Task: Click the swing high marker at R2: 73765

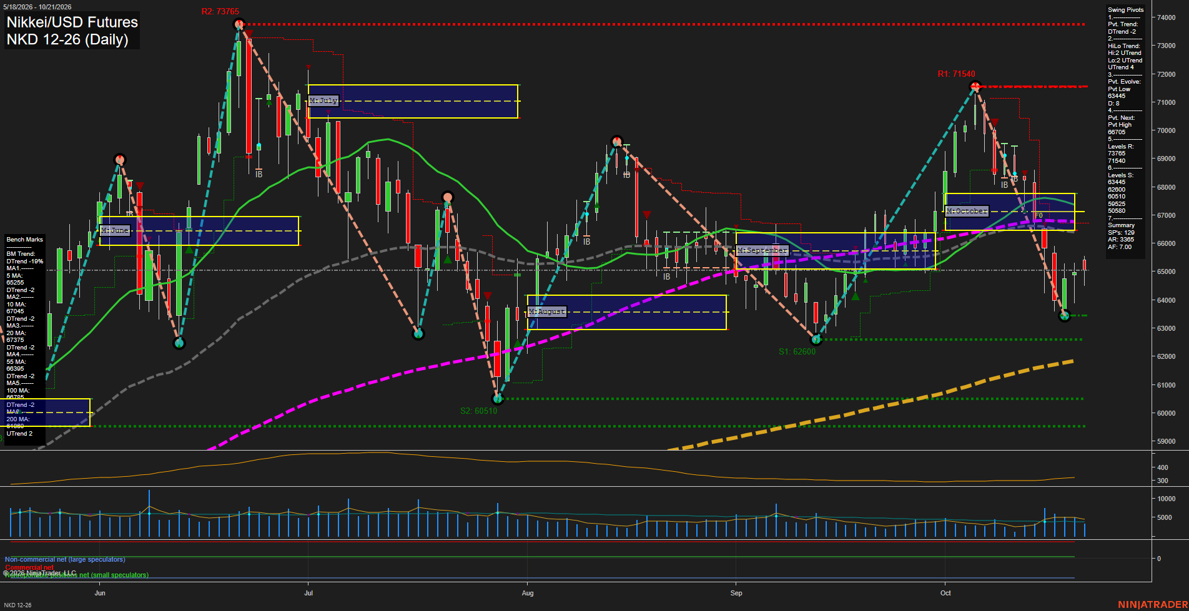Action: [239, 24]
